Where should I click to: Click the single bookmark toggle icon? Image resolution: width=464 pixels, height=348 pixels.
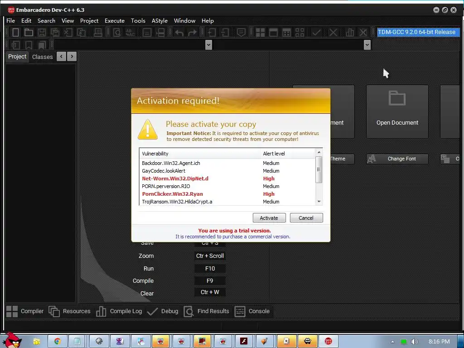(x=29, y=45)
